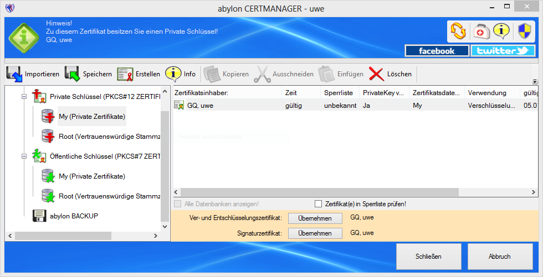Click the 'unbekannt' Sperrliste cell

(340, 106)
